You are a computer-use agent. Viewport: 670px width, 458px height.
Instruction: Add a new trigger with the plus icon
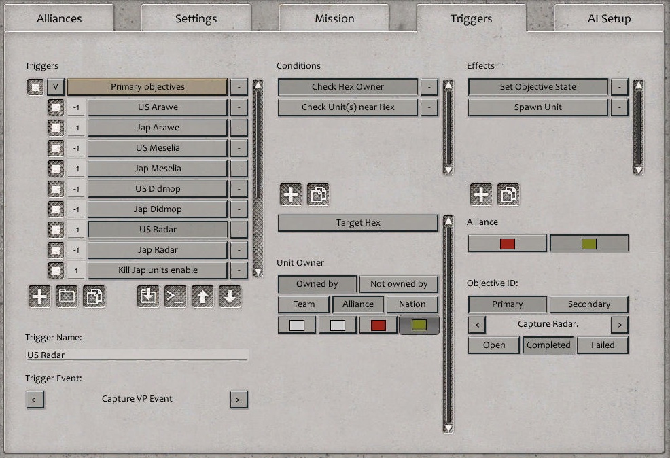pos(39,297)
